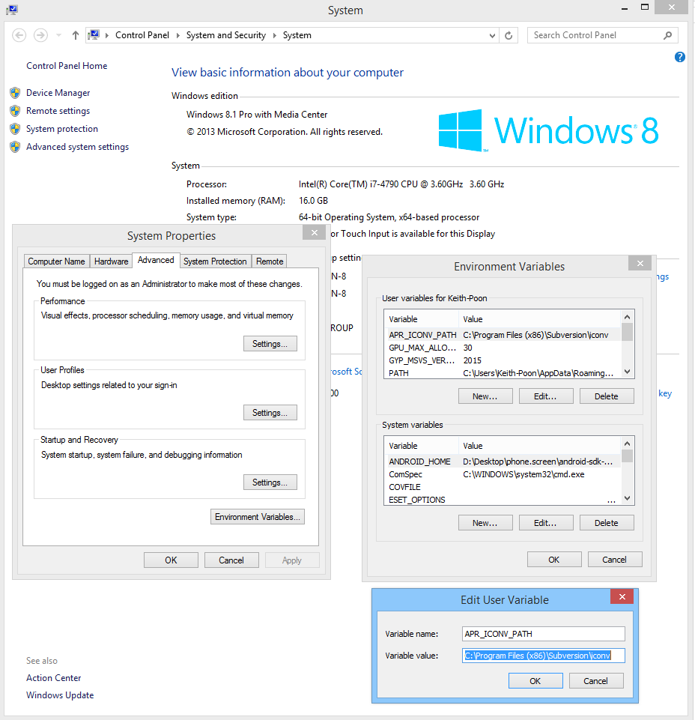This screenshot has width=695, height=720.
Task: Select COVFILE system variable row
Action: (503, 487)
